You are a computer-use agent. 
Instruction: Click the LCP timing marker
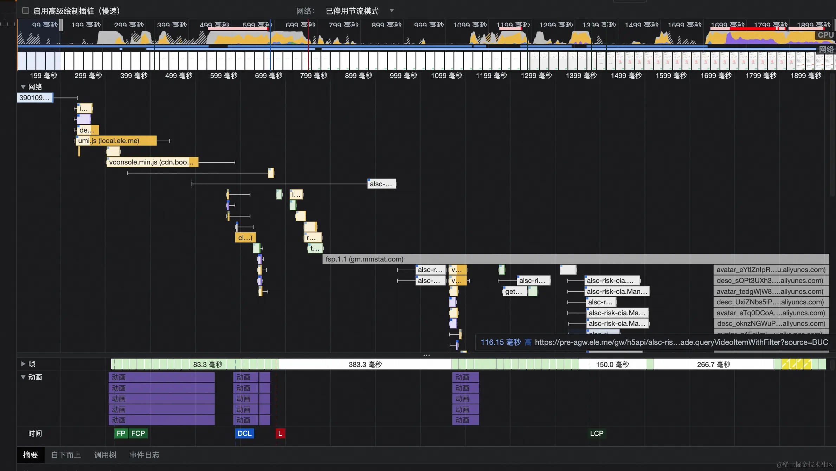pyautogui.click(x=597, y=433)
